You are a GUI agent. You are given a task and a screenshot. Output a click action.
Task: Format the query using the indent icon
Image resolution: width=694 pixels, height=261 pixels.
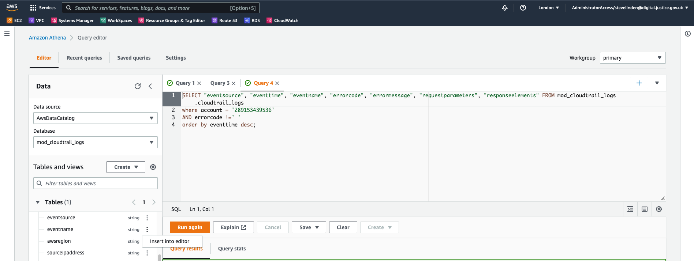[630, 209]
